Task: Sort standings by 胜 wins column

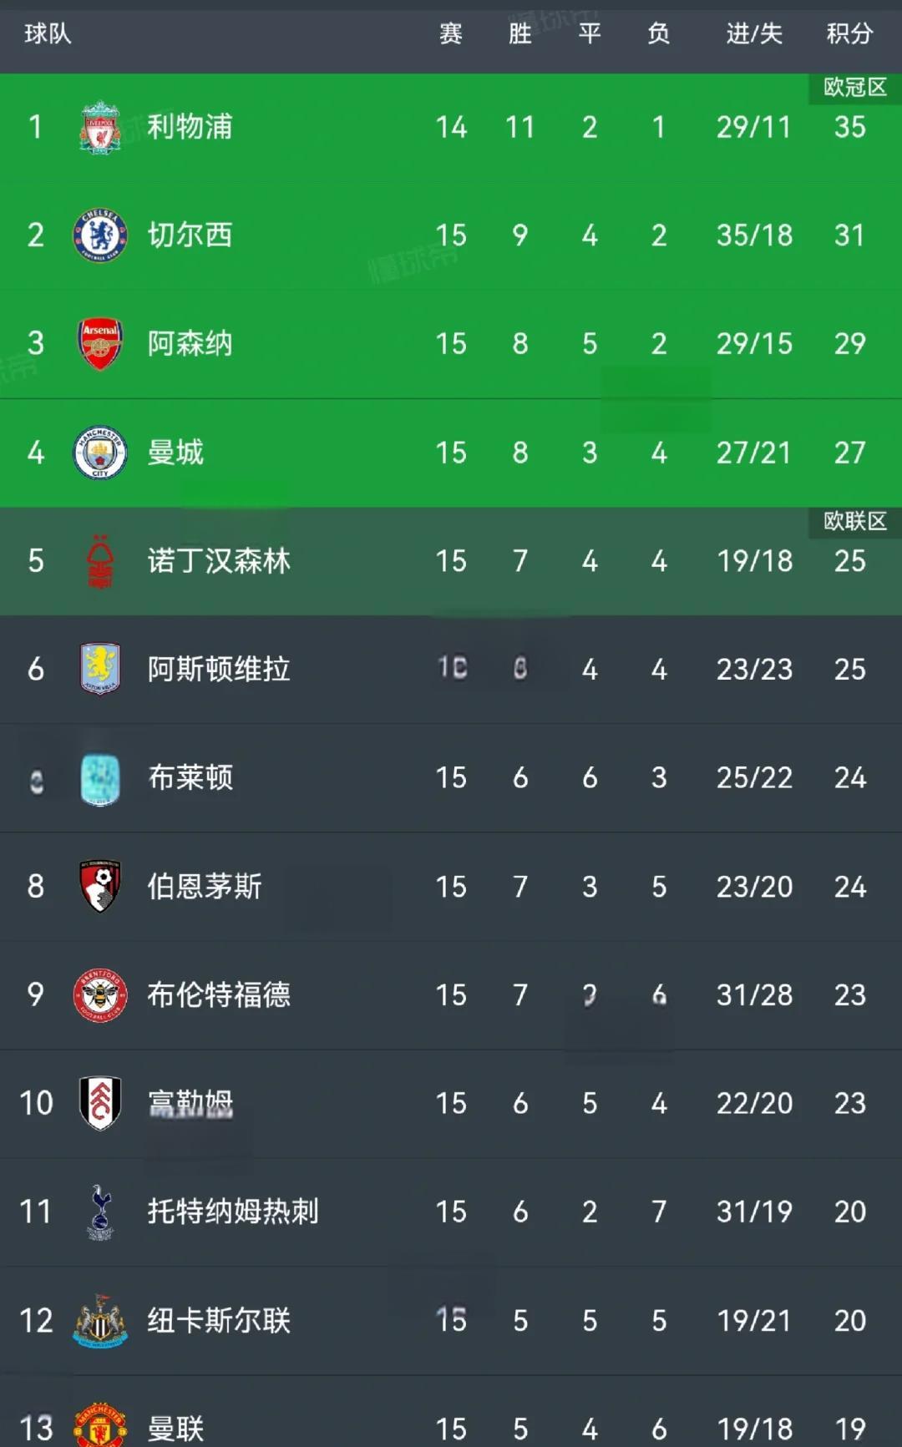Action: [520, 35]
